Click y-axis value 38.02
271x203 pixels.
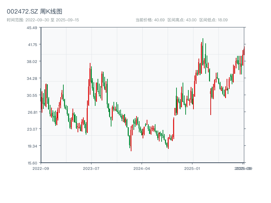tap(32, 62)
